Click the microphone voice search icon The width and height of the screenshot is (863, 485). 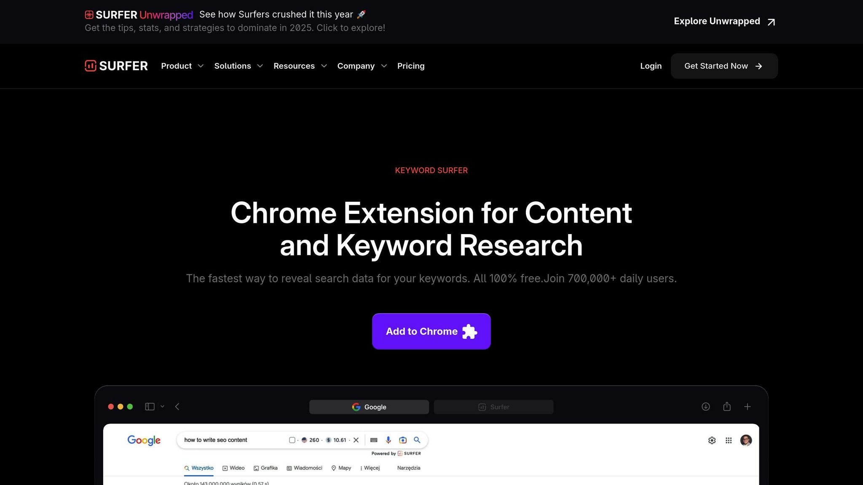click(x=389, y=440)
